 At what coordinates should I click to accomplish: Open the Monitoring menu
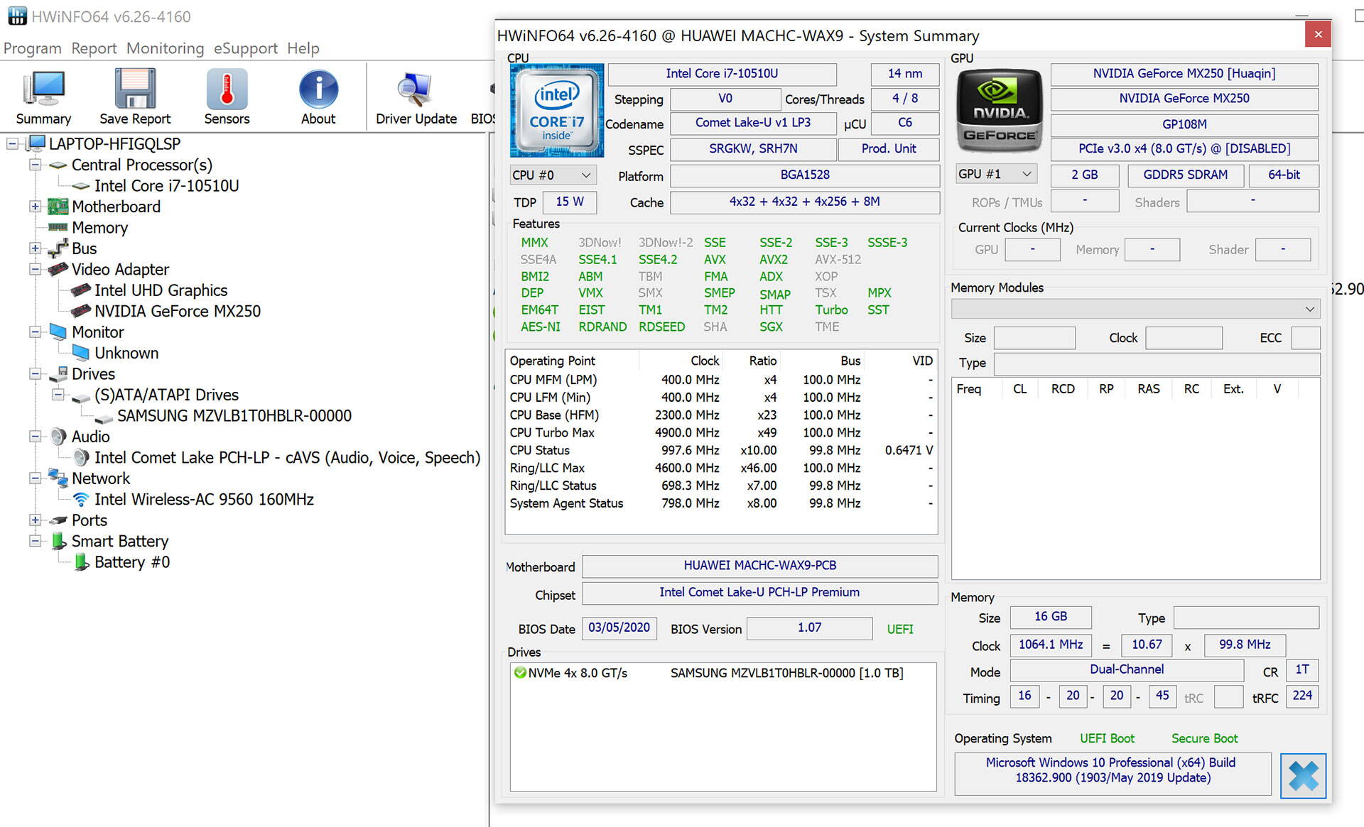tap(165, 48)
